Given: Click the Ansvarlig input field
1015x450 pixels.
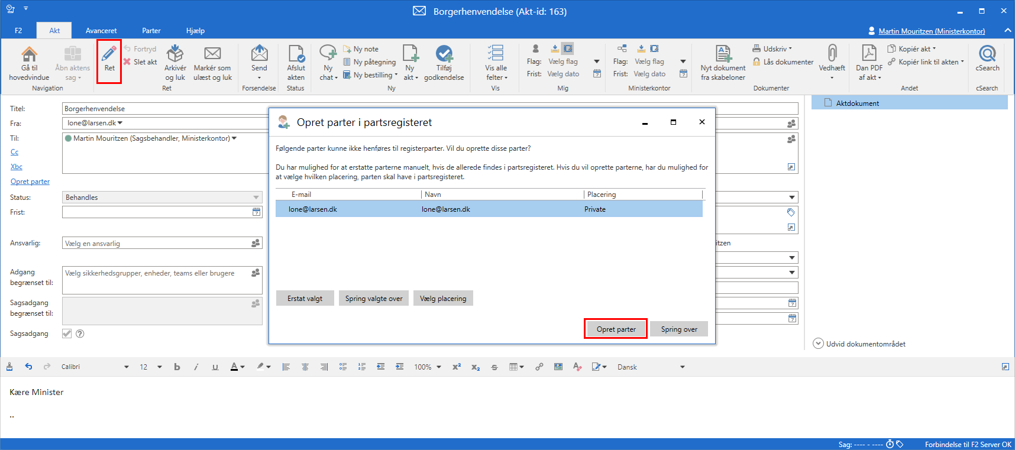Looking at the screenshot, I should [157, 244].
